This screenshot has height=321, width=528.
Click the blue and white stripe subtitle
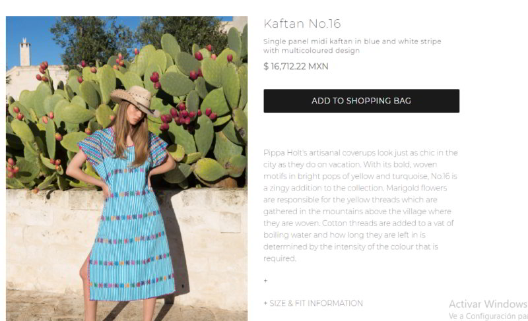[x=352, y=45]
